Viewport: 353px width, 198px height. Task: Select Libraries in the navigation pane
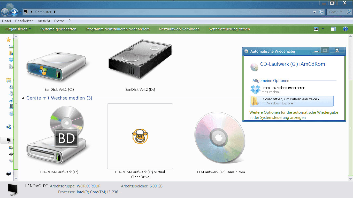[9, 80]
